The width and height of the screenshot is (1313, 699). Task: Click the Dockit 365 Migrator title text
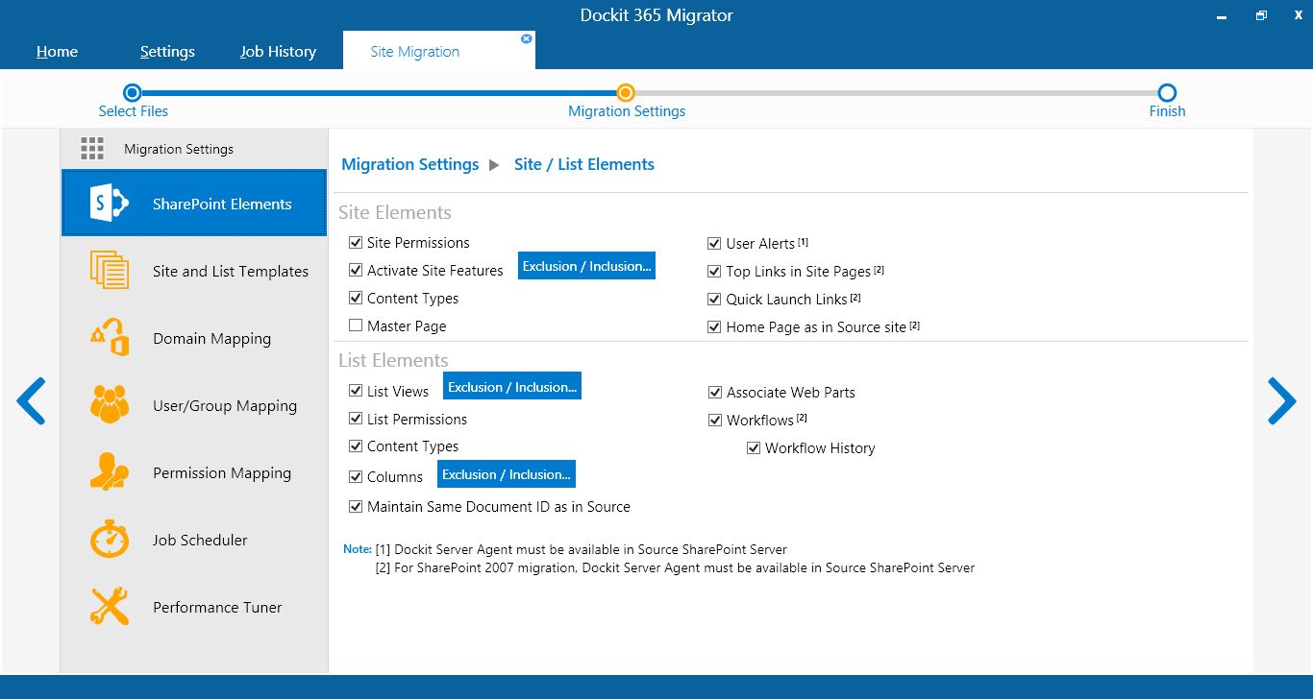pyautogui.click(x=656, y=15)
